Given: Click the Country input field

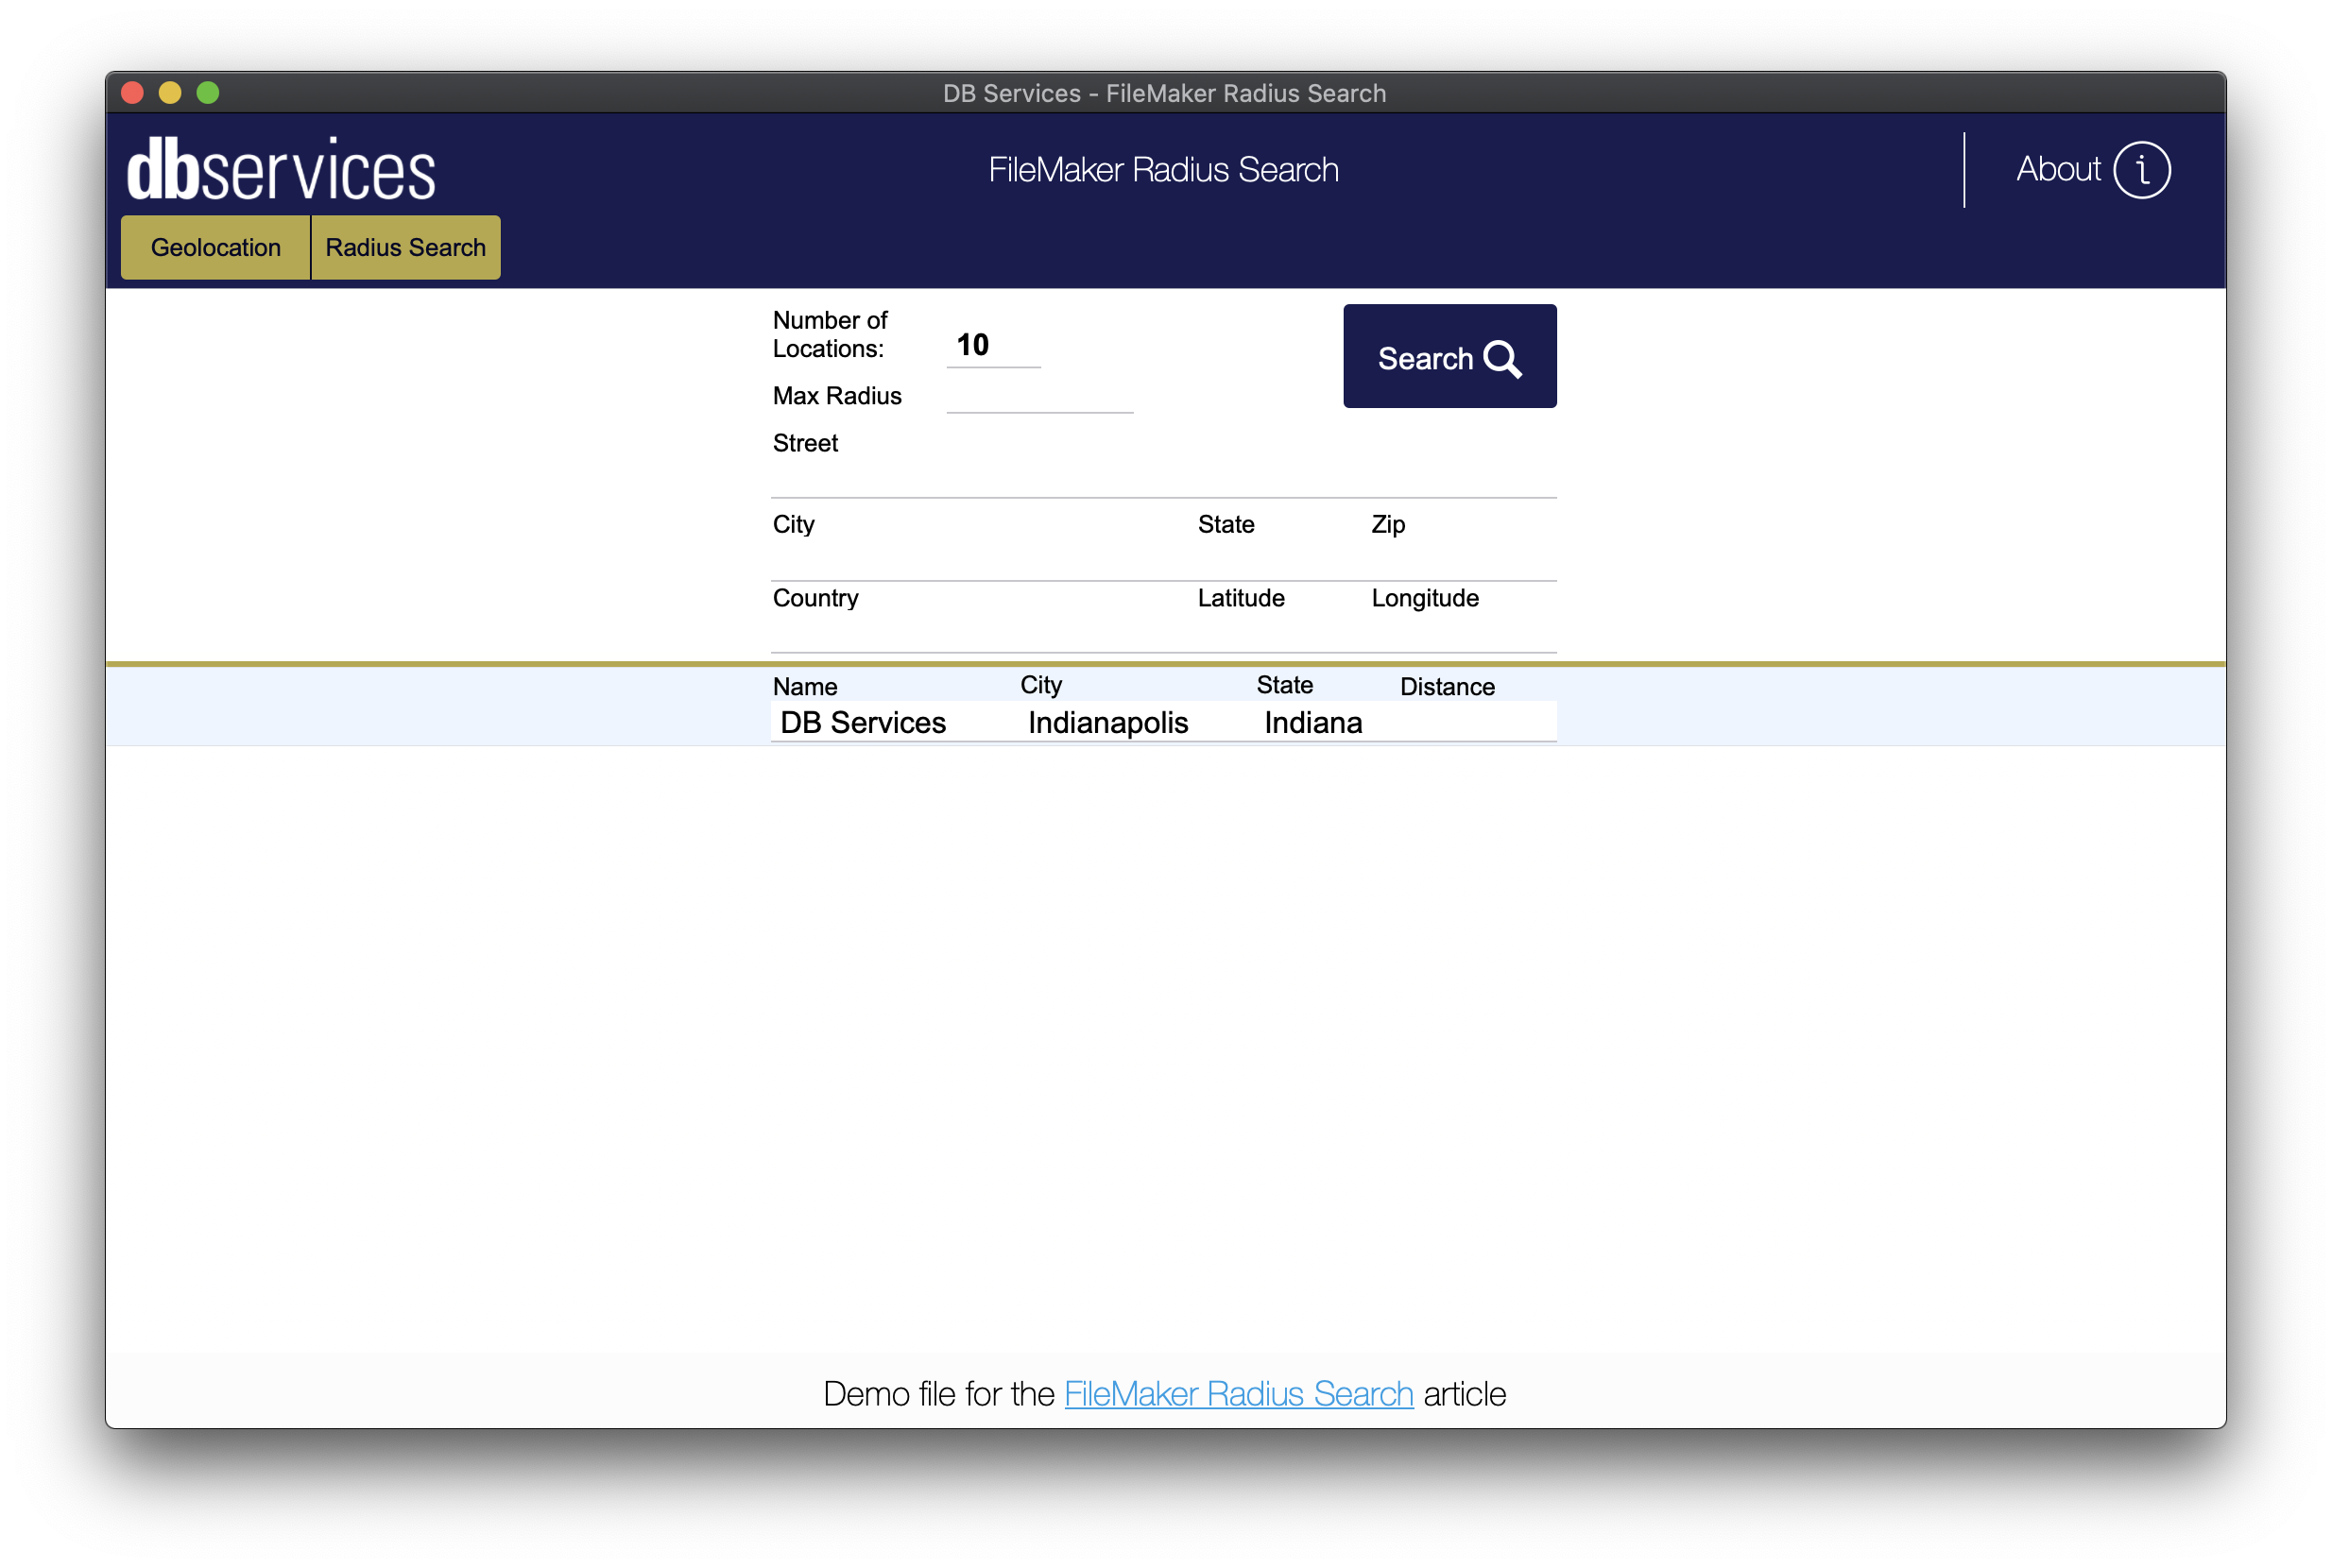Looking at the screenshot, I should (981, 634).
